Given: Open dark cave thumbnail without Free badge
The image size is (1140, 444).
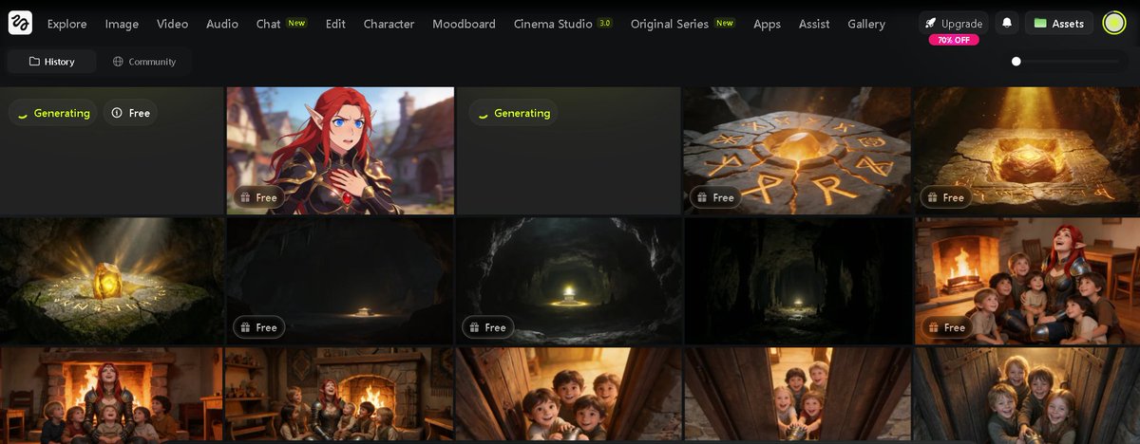Looking at the screenshot, I should point(796,281).
